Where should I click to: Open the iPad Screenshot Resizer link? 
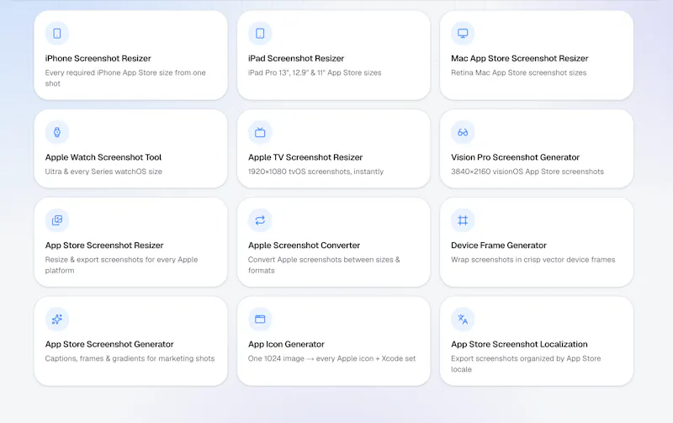(x=296, y=58)
